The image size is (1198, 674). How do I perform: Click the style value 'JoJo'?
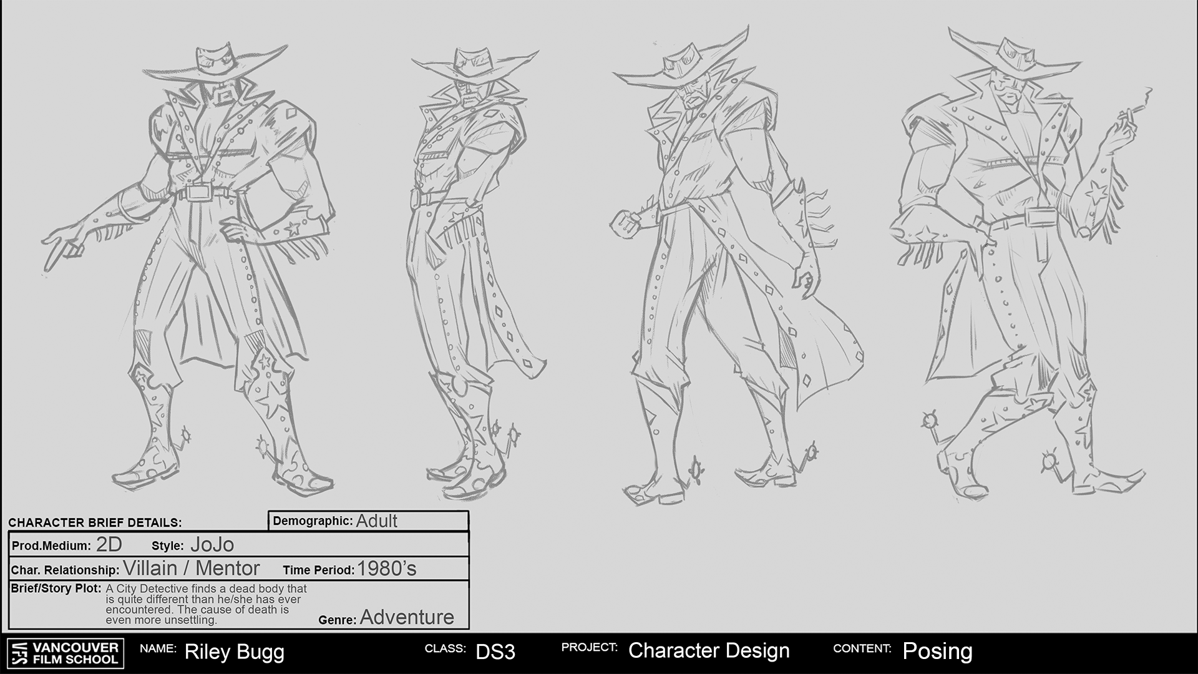coord(212,545)
